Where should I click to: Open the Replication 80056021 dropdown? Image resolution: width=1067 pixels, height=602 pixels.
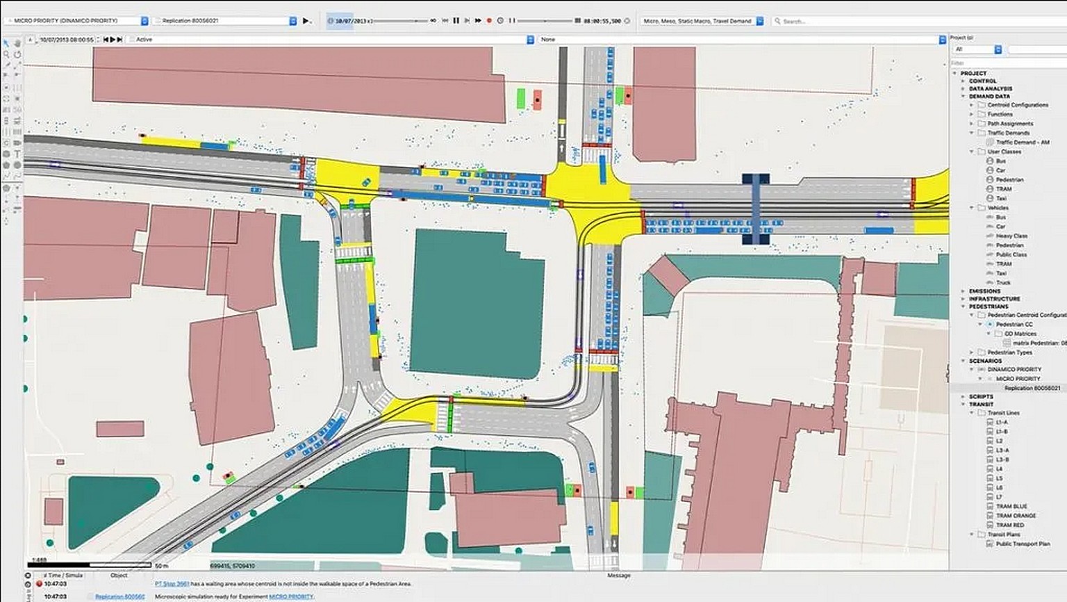[x=225, y=21]
